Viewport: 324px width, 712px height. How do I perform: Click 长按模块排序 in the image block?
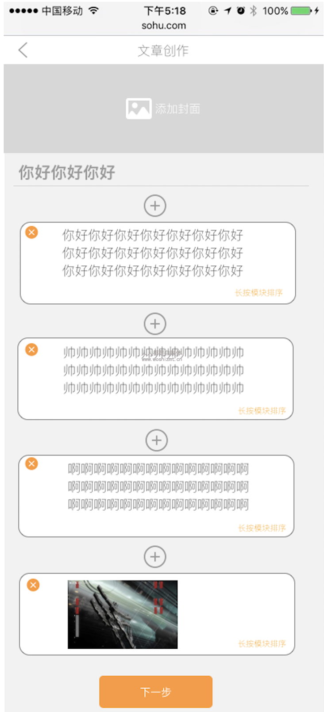click(262, 644)
